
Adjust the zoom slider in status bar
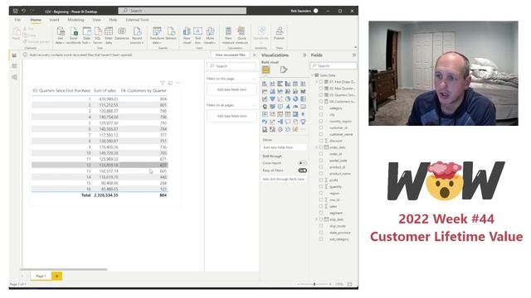coord(314,285)
